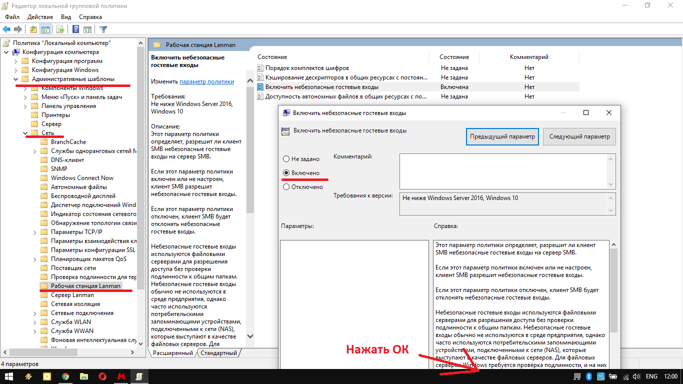Select the 'Рабочая станция Lanman' tree item
This screenshot has width=683, height=384.
[x=85, y=286]
